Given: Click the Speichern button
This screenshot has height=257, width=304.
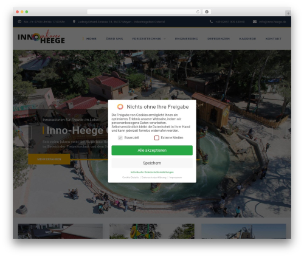Looking at the screenshot, I should (152, 163).
